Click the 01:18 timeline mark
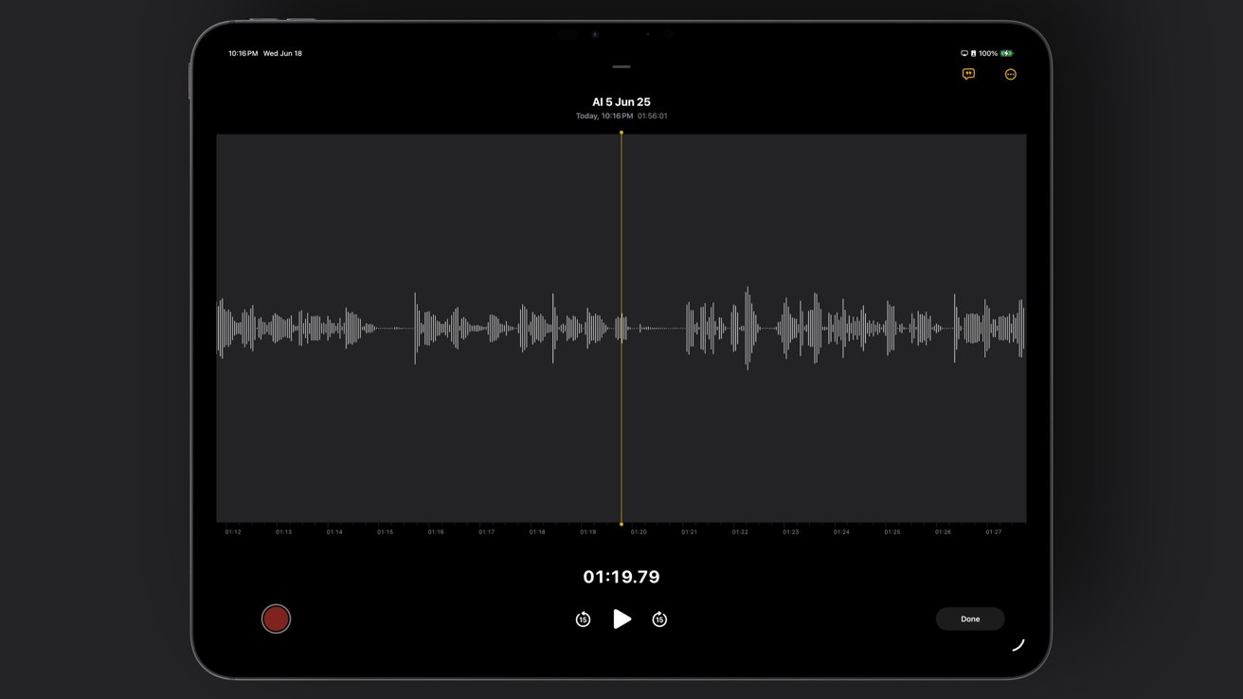 pos(537,532)
